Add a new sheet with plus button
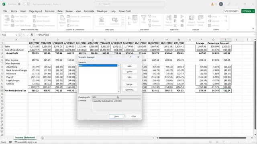257x144 pixels. [42, 138]
